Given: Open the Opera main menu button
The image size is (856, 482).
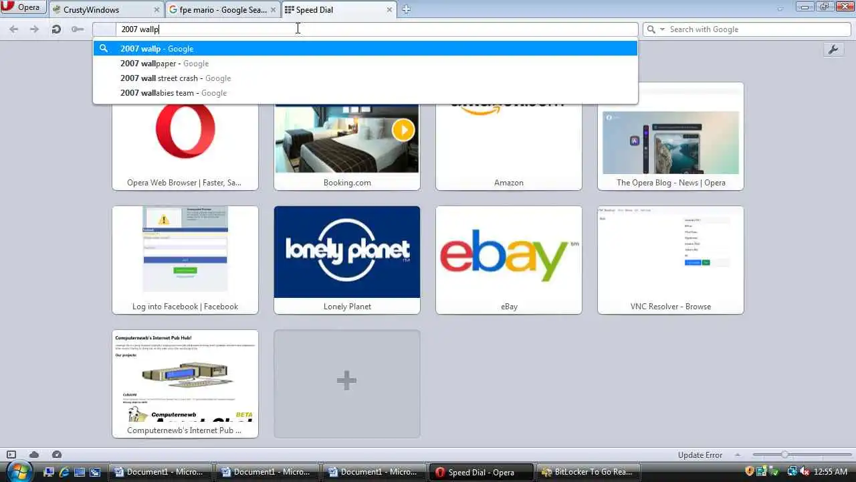Looking at the screenshot, I should tap(23, 8).
